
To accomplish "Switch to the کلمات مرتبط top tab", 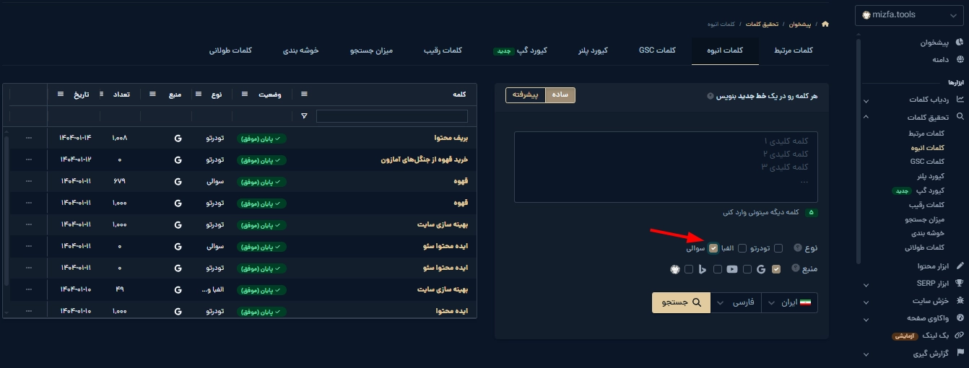I will click(x=793, y=51).
